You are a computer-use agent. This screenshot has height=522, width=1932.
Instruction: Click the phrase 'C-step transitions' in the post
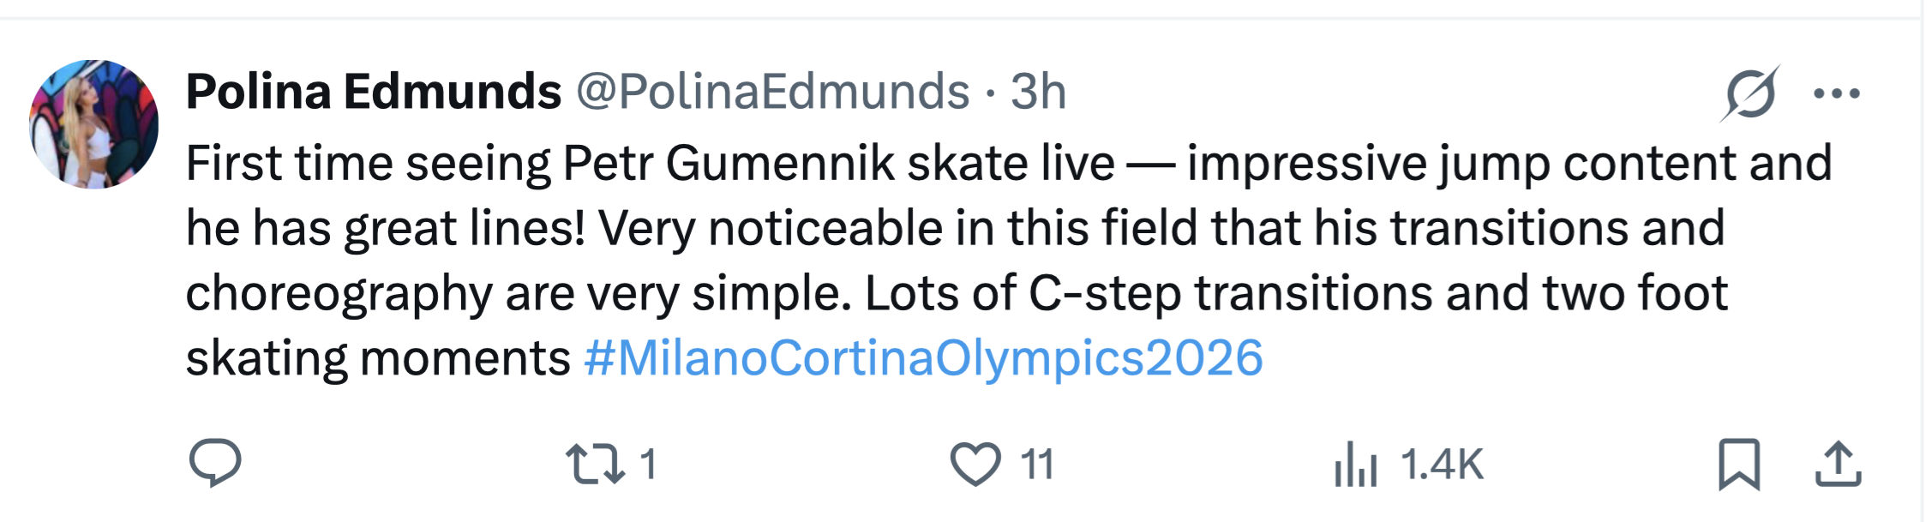click(1230, 293)
